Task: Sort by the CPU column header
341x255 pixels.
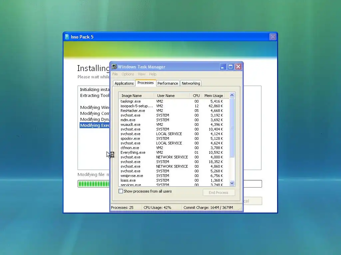Action: coord(196,96)
